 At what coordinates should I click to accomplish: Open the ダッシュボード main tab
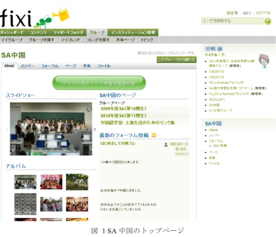[x=13, y=33]
